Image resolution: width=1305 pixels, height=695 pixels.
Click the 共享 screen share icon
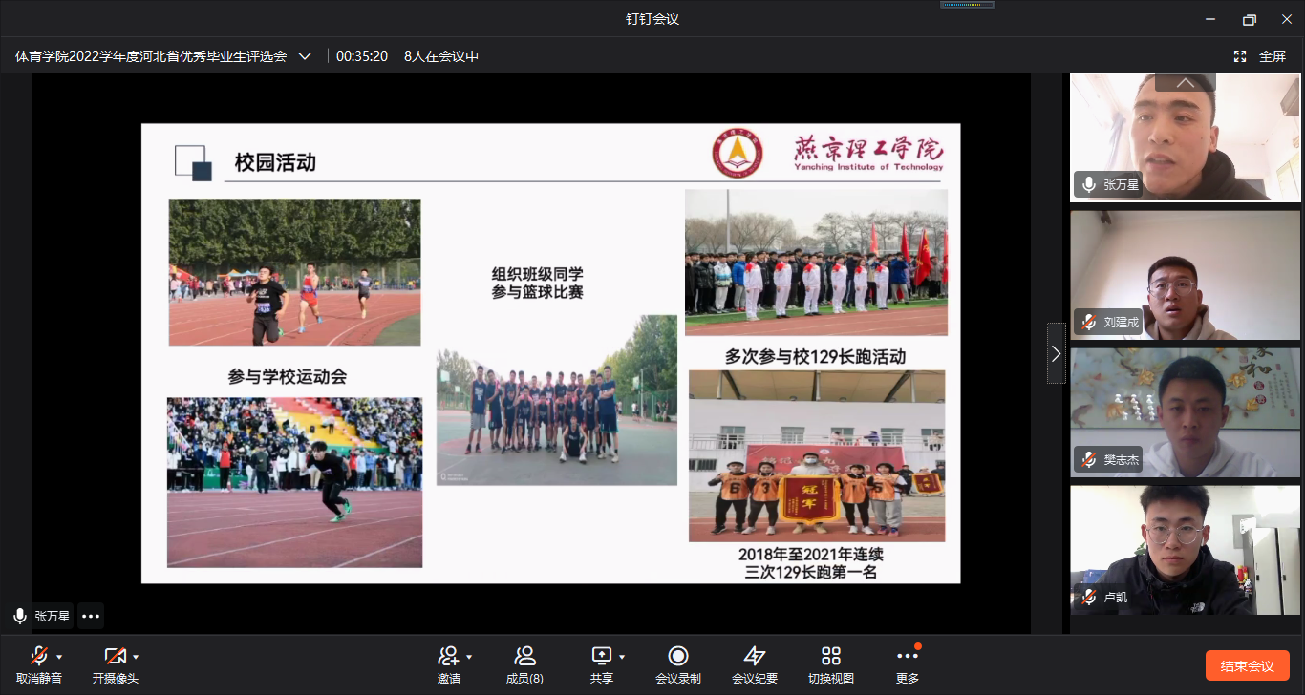click(601, 656)
